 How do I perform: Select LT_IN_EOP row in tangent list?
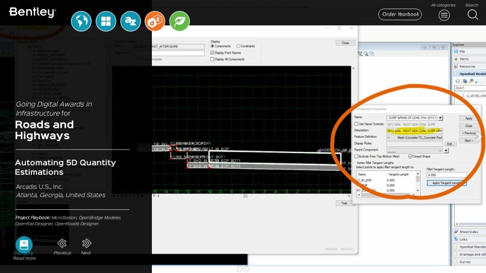click(x=386, y=180)
